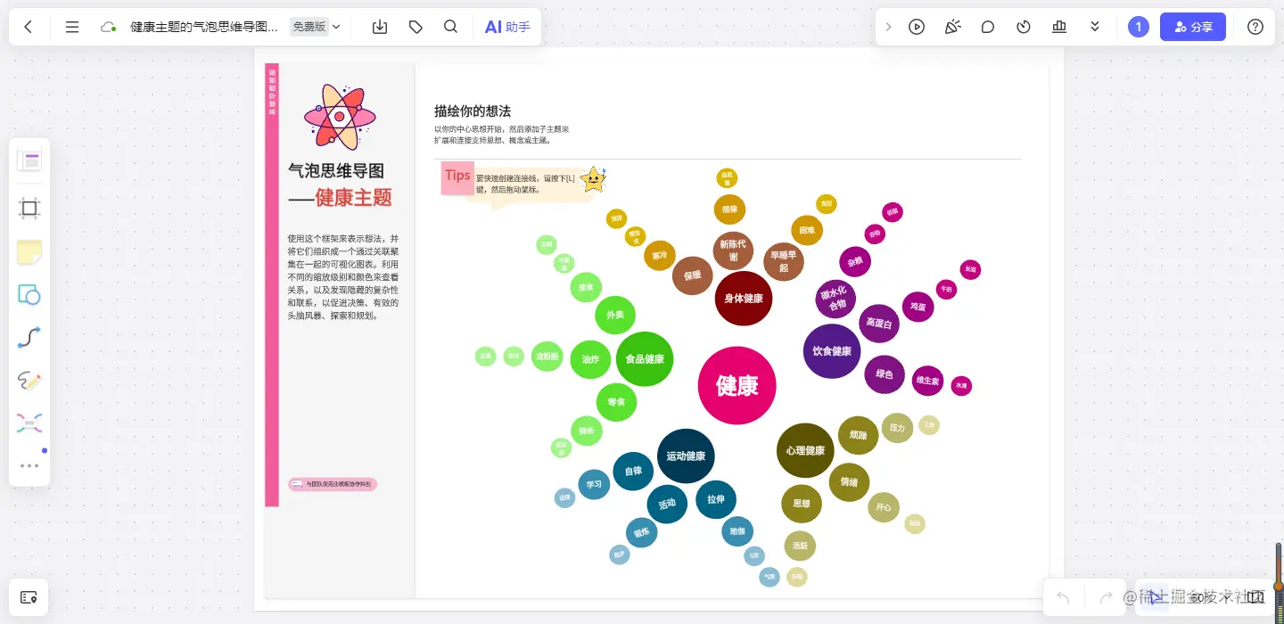
Task: Pick the curved connector tool
Action: pos(29,337)
